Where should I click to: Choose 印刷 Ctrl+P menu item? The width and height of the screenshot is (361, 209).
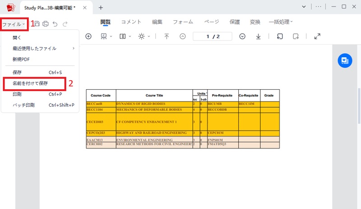click(40, 94)
